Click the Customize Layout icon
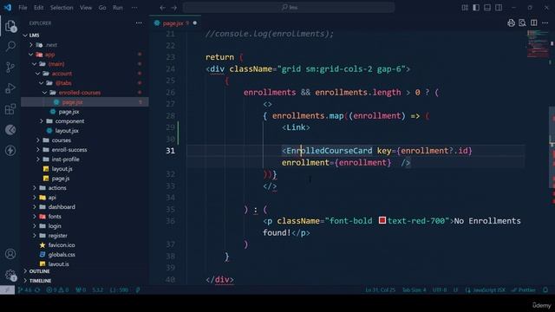Screen dimensions: 555x312 [465, 8]
